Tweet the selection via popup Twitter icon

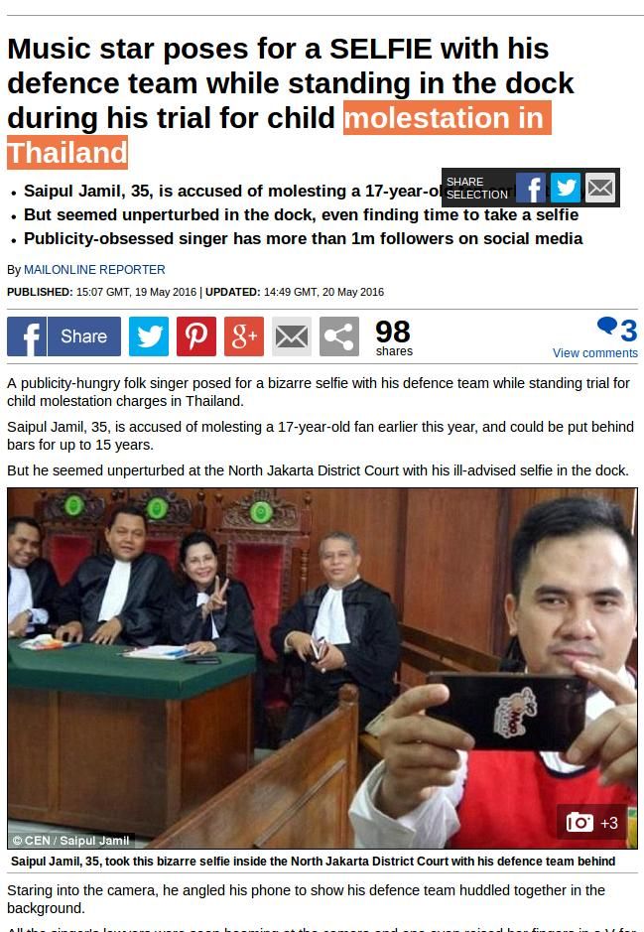click(x=565, y=188)
